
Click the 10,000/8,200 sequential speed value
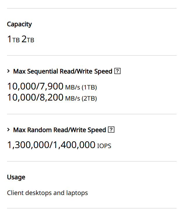tap(35, 97)
